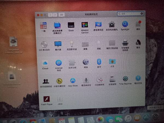Viewport: 164px width, 123px height.
Task: Open Notifications preference pane
Action: (x=138, y=24)
